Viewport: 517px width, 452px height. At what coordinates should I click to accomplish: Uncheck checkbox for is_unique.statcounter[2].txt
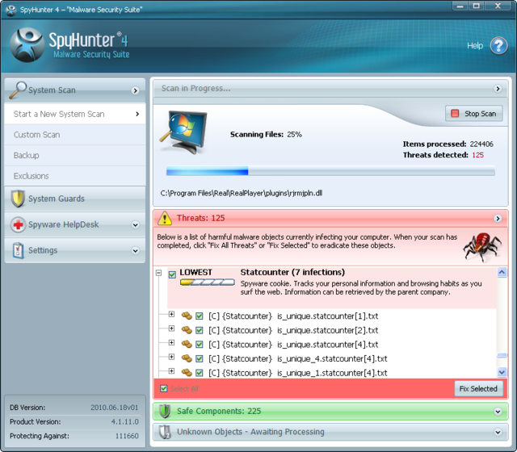point(200,330)
